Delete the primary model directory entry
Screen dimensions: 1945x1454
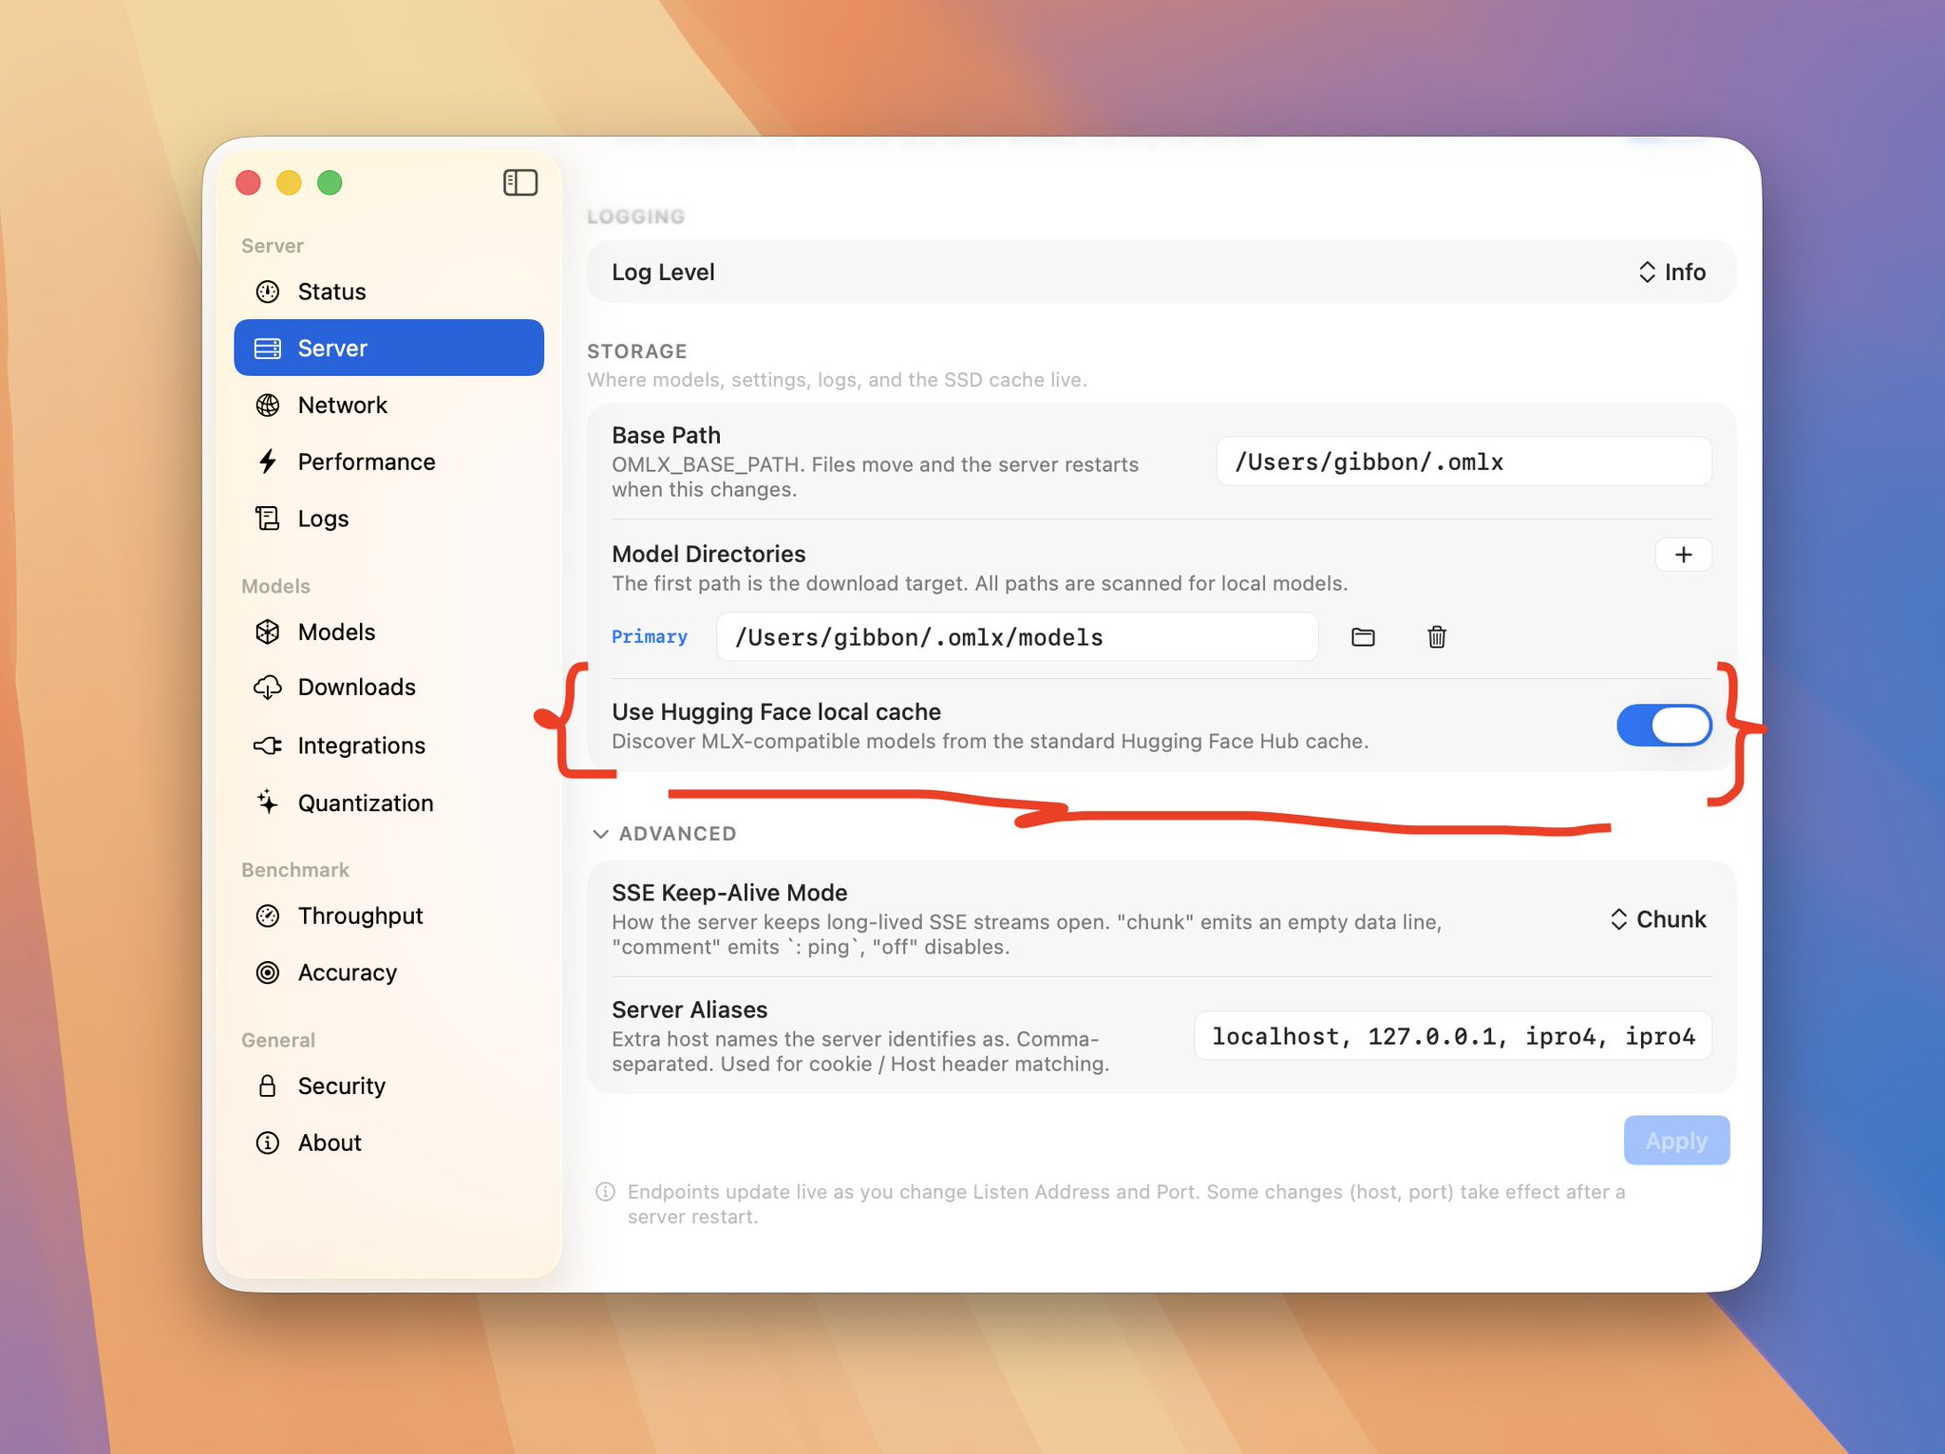coord(1437,637)
